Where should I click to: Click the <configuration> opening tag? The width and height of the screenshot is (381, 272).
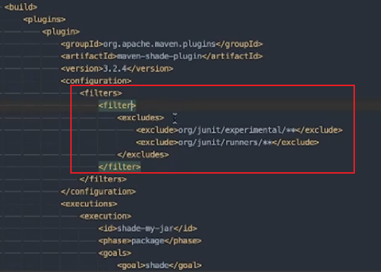pyautogui.click(x=96, y=81)
